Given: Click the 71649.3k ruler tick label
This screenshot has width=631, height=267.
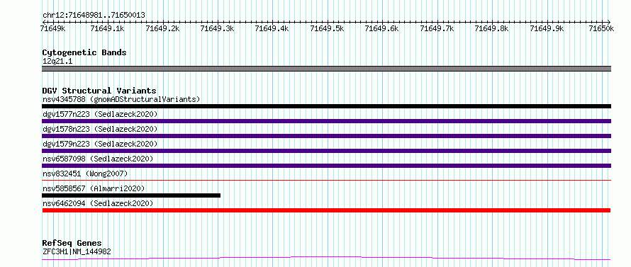Looking at the screenshot, I should click(218, 28).
